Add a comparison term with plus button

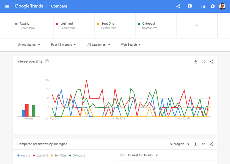[197, 26]
